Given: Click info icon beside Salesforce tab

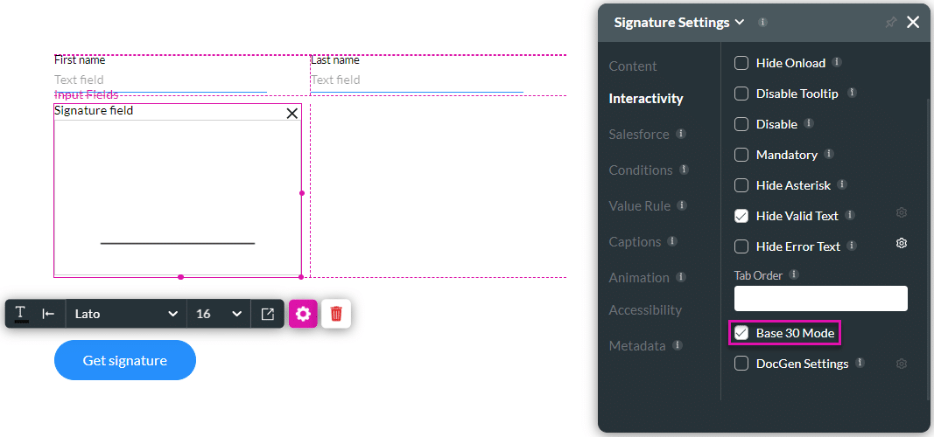Looking at the screenshot, I should pyautogui.click(x=681, y=134).
